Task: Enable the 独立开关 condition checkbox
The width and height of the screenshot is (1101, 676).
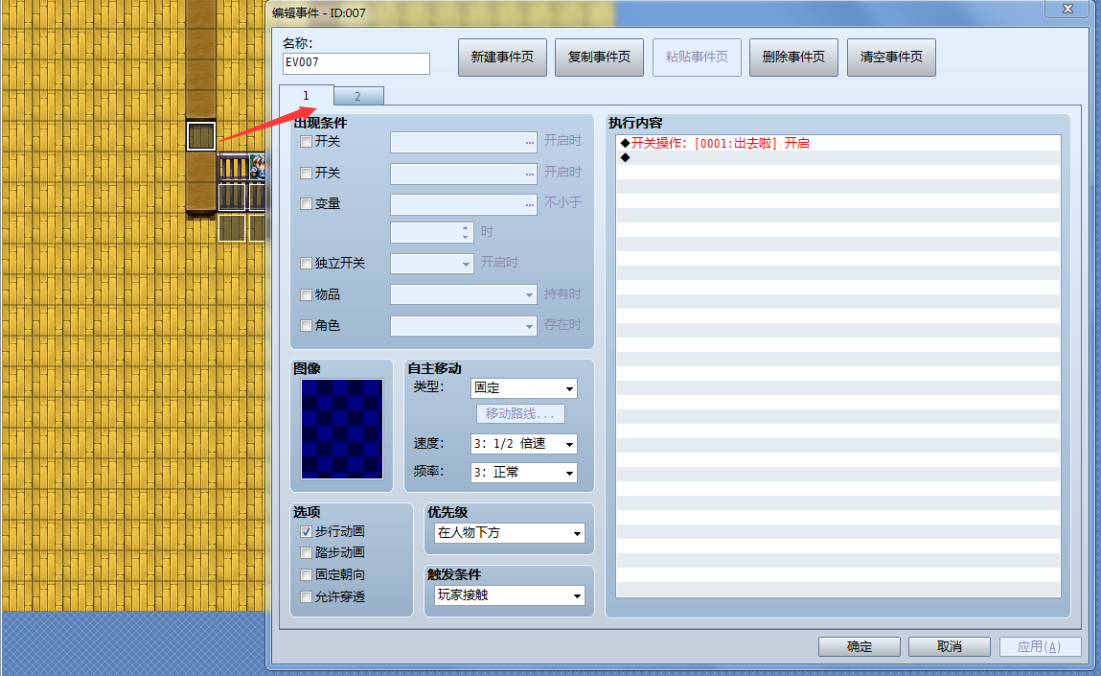Action: click(306, 264)
